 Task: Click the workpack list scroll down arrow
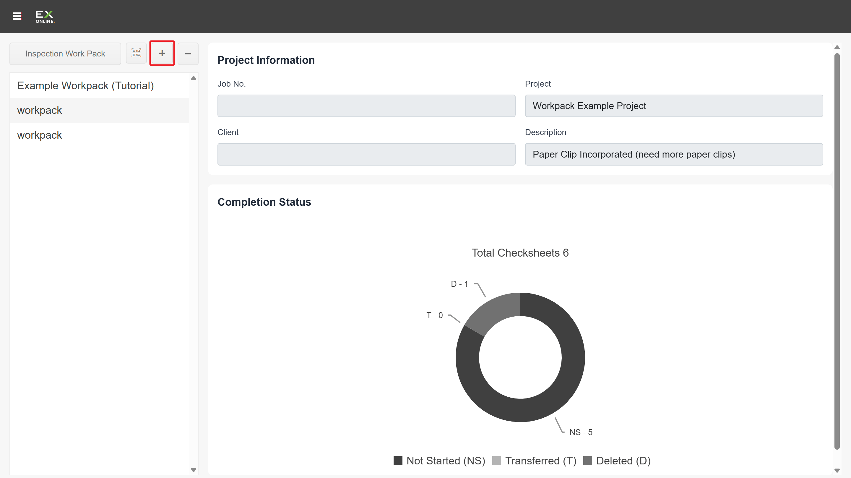194,470
